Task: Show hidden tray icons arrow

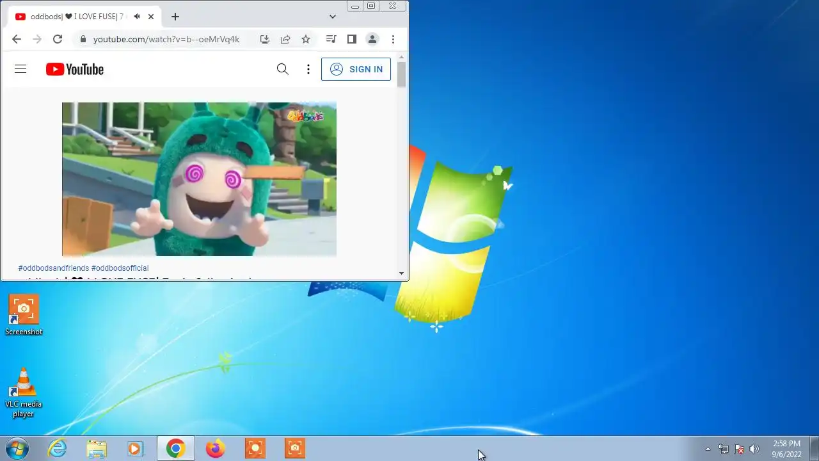Action: click(x=708, y=449)
